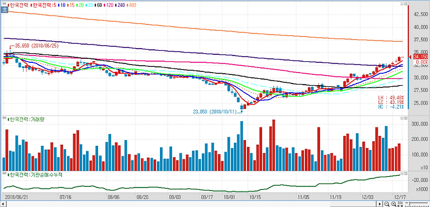Viewport: 430px width, 207px height.
Task: Select the orange-red 15-day average legend
Action: point(71,5)
